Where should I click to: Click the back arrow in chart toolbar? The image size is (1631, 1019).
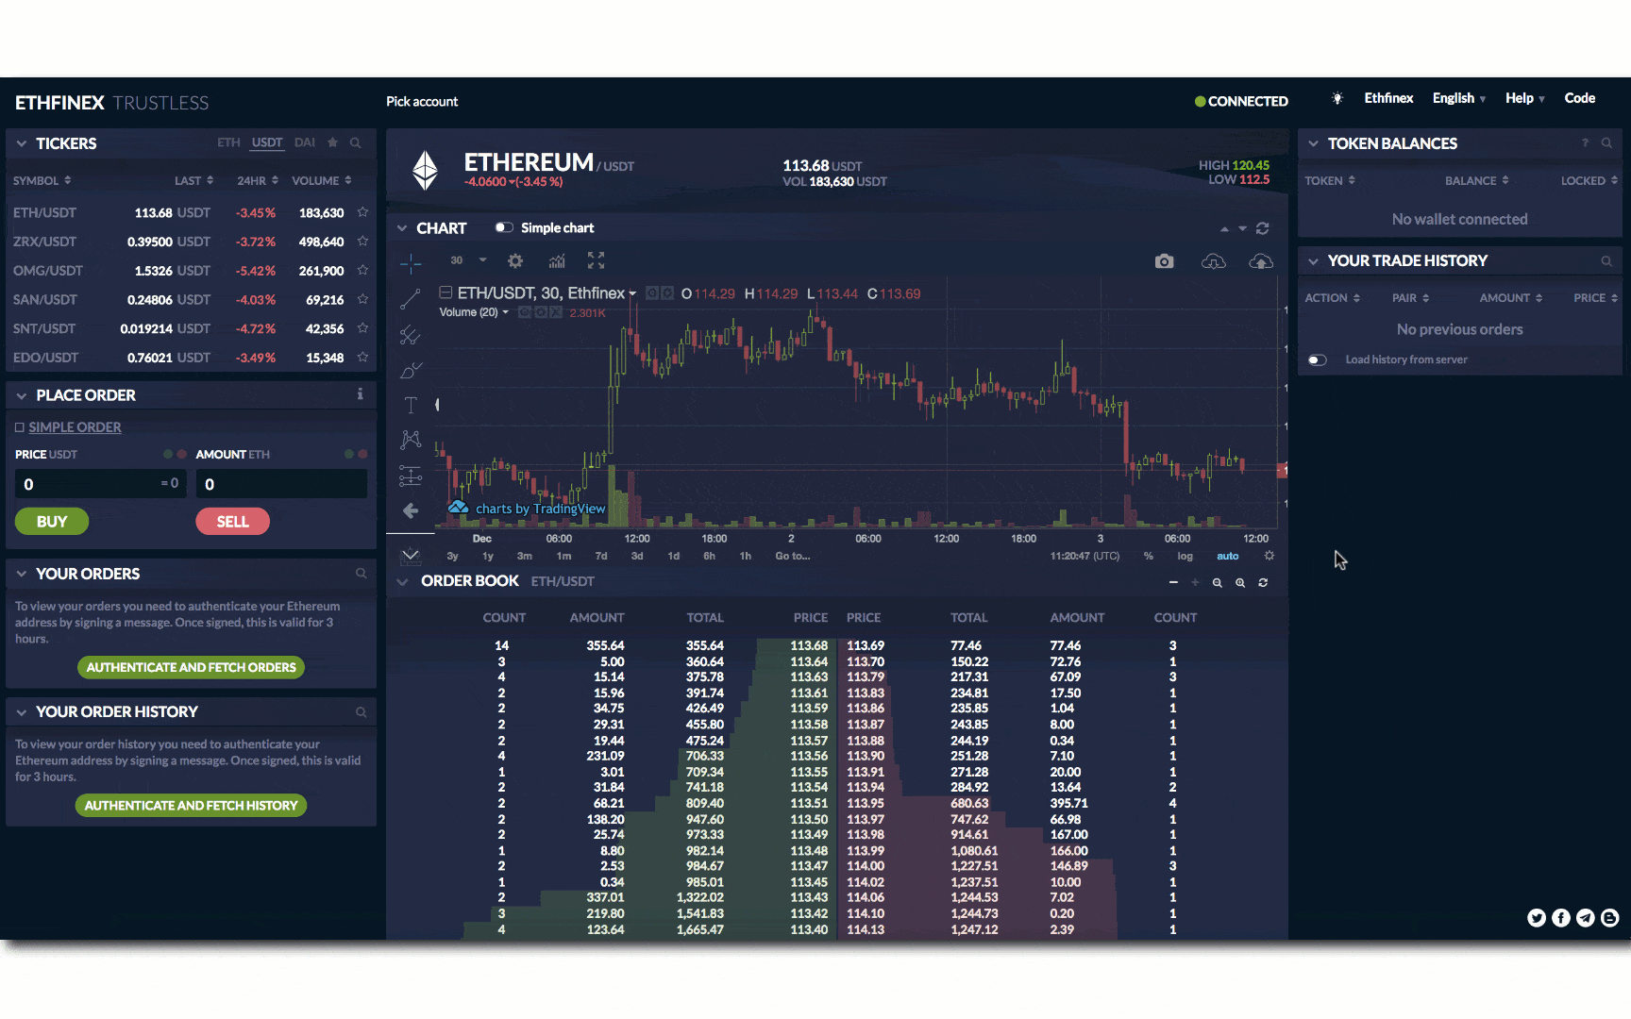411,510
